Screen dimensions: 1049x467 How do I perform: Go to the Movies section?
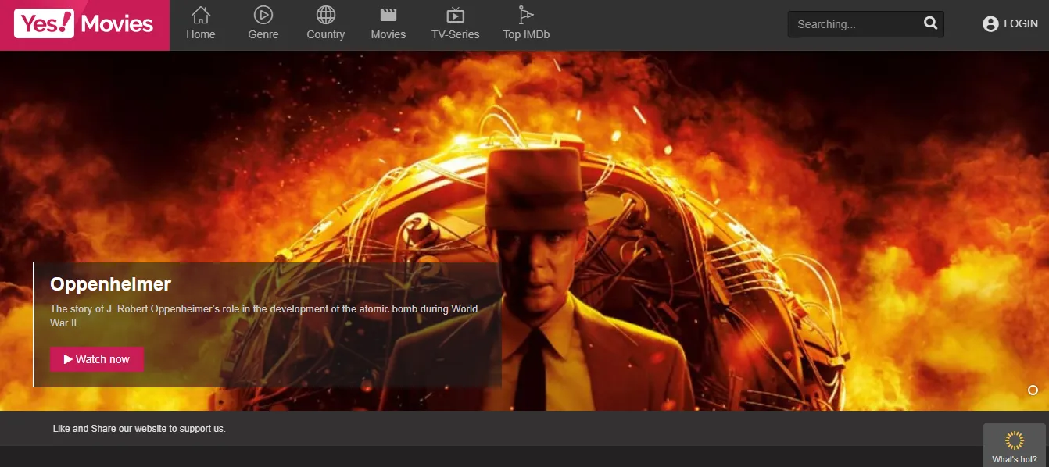(388, 25)
